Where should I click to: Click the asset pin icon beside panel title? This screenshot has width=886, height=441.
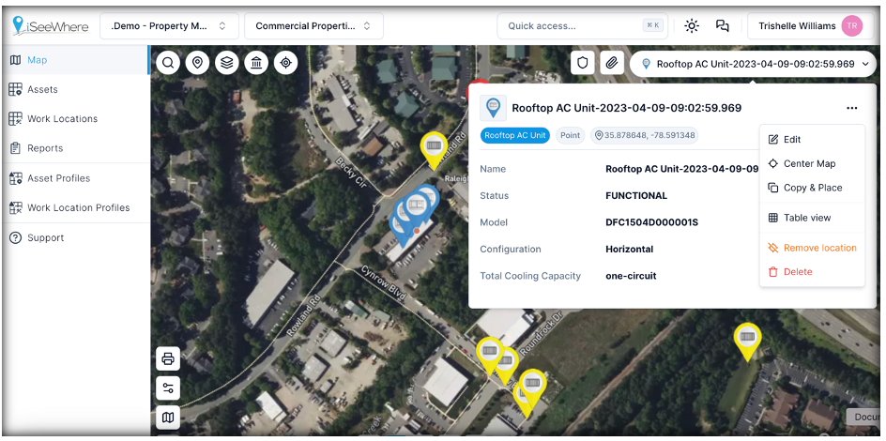pos(494,108)
